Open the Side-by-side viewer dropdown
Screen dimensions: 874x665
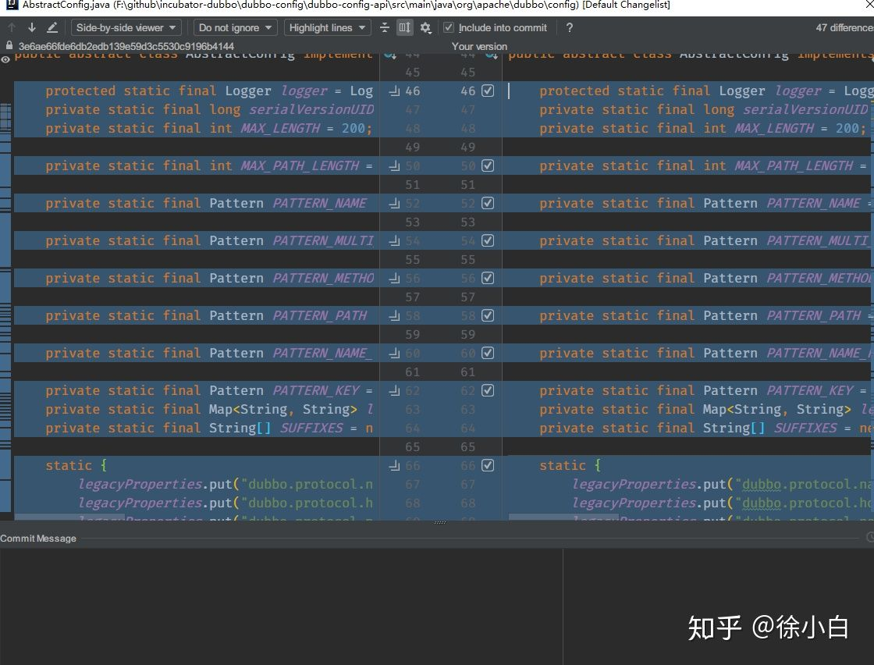tap(126, 27)
